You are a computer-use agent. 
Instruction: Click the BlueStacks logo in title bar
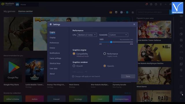pos(3,4)
